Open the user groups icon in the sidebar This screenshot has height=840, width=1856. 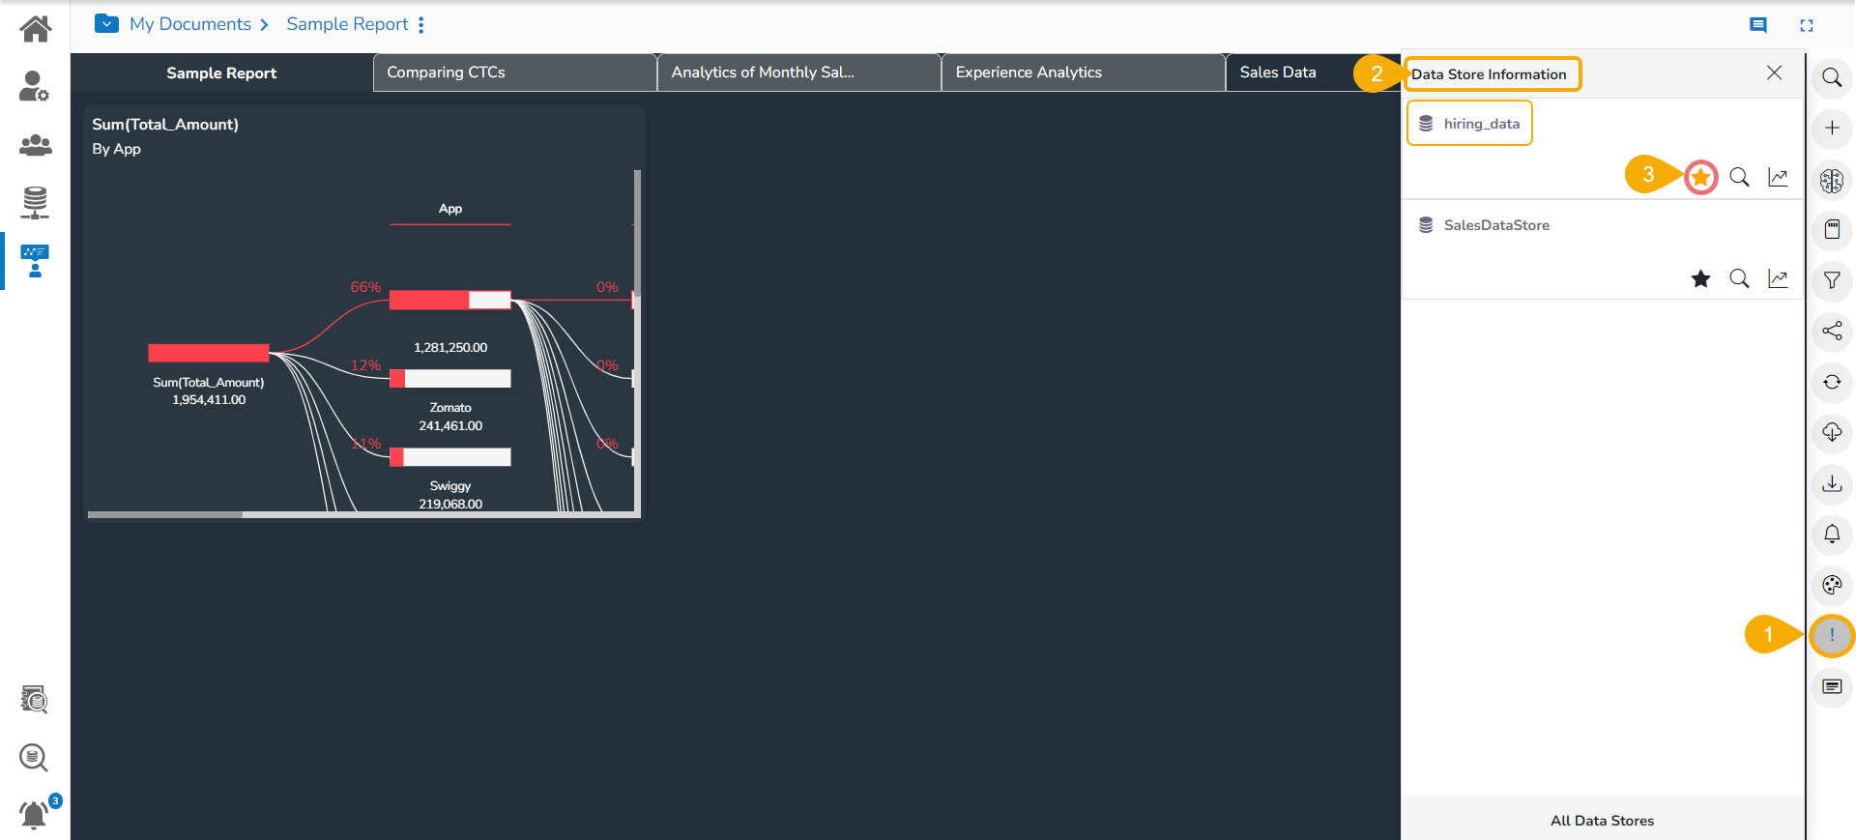36,145
